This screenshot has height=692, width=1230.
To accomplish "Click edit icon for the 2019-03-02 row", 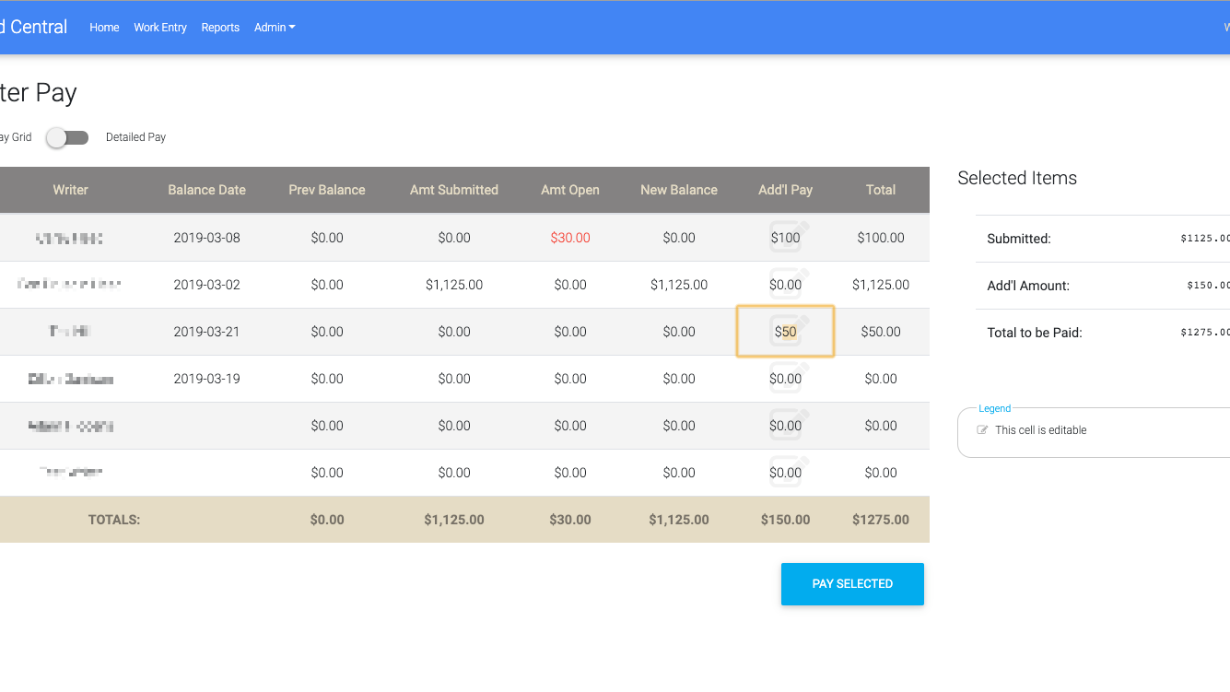I will coord(790,283).
